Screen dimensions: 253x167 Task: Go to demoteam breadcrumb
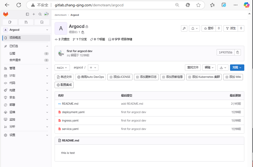60,15
